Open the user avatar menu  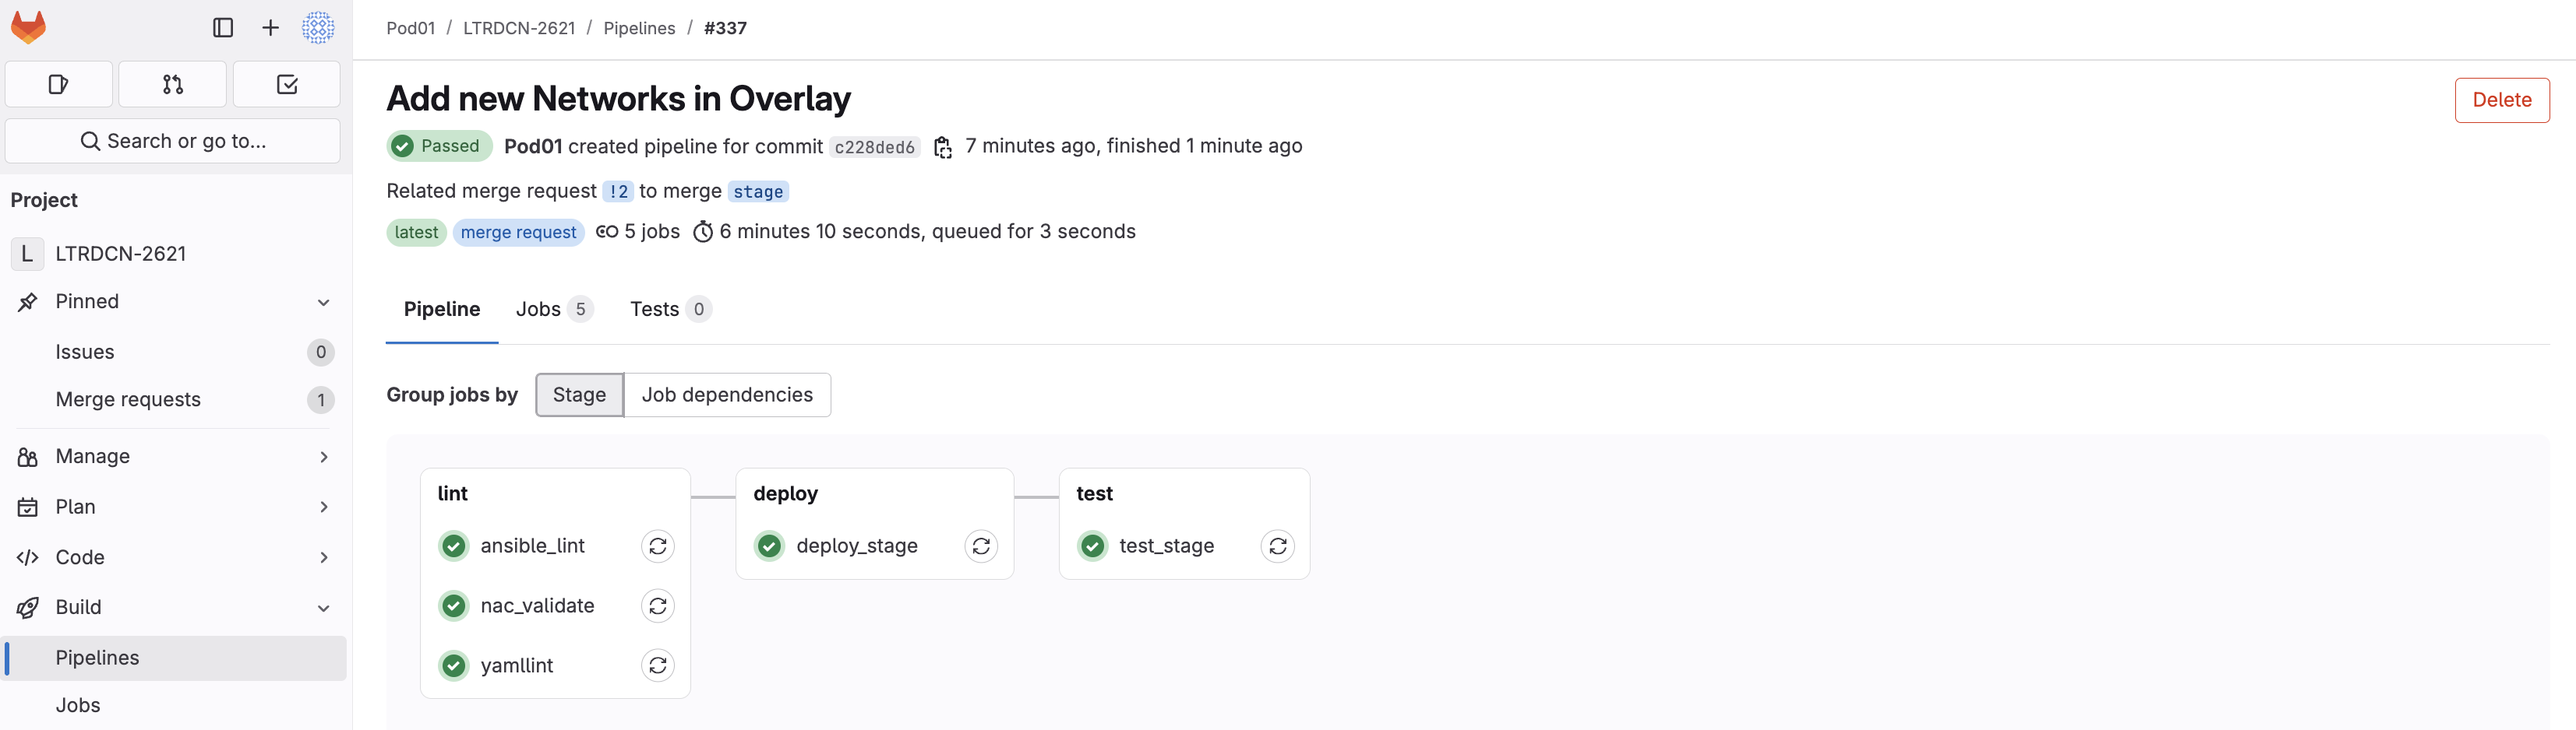(x=318, y=28)
